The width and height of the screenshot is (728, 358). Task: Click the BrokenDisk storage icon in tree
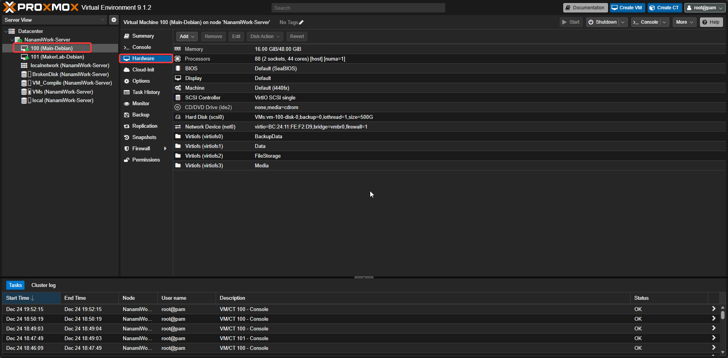(x=24, y=74)
